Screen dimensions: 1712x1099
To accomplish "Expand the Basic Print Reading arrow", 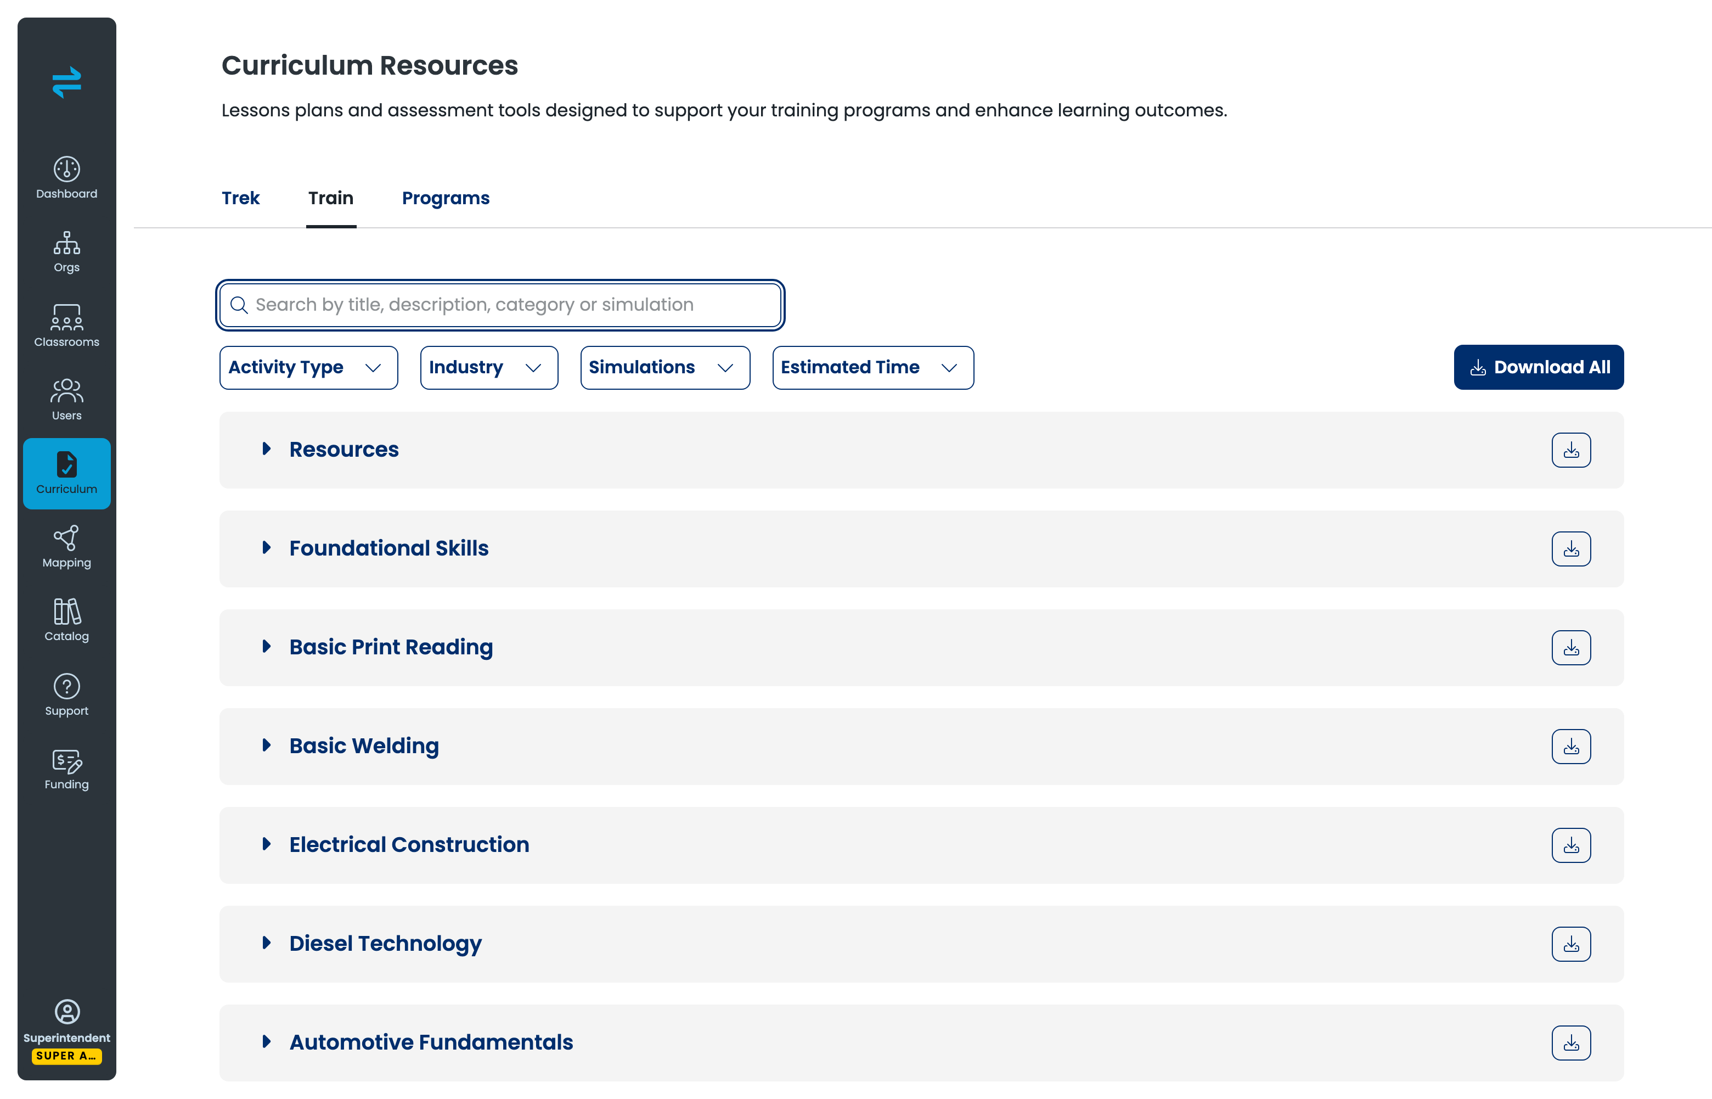I will [266, 647].
